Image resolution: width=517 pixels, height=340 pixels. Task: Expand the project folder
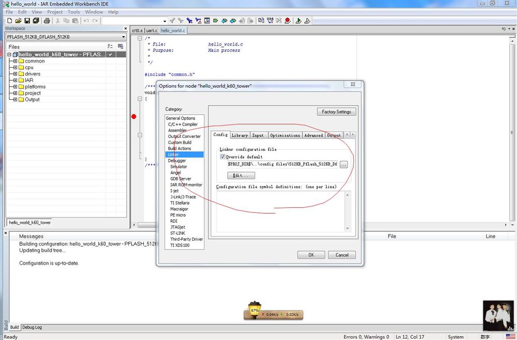click(x=15, y=93)
